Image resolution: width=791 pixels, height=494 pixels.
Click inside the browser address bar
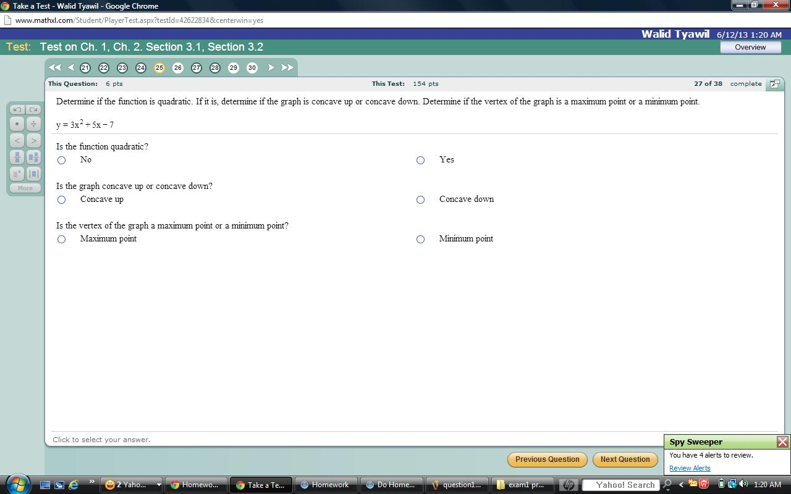tap(247, 20)
